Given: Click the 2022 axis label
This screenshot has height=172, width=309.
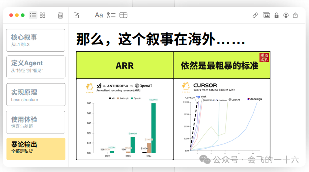Looking at the screenshot, I should click(107, 156).
